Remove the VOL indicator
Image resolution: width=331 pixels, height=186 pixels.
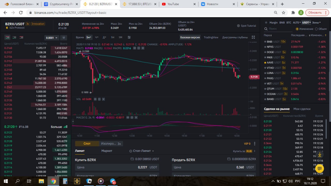point(103,99)
